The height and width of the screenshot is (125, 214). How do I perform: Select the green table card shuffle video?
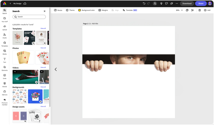pyautogui.click(x=25, y=77)
